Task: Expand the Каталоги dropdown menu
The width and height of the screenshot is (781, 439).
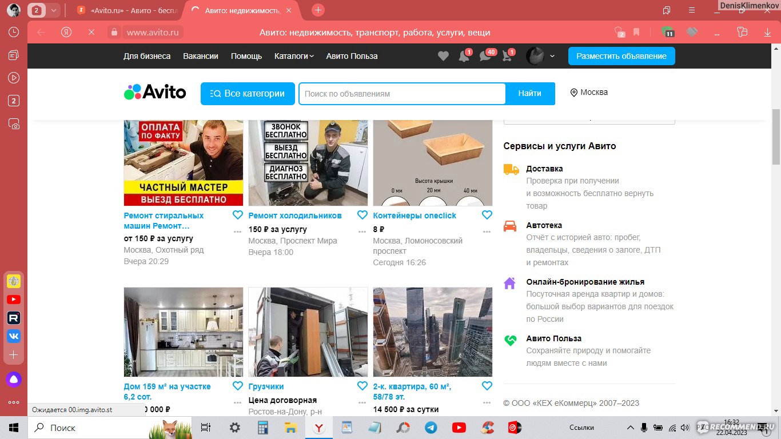Action: coord(294,56)
